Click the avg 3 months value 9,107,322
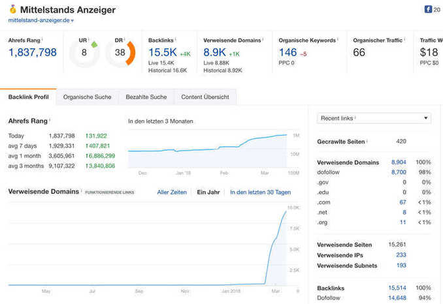This screenshot has height=304, width=443. click(x=61, y=166)
